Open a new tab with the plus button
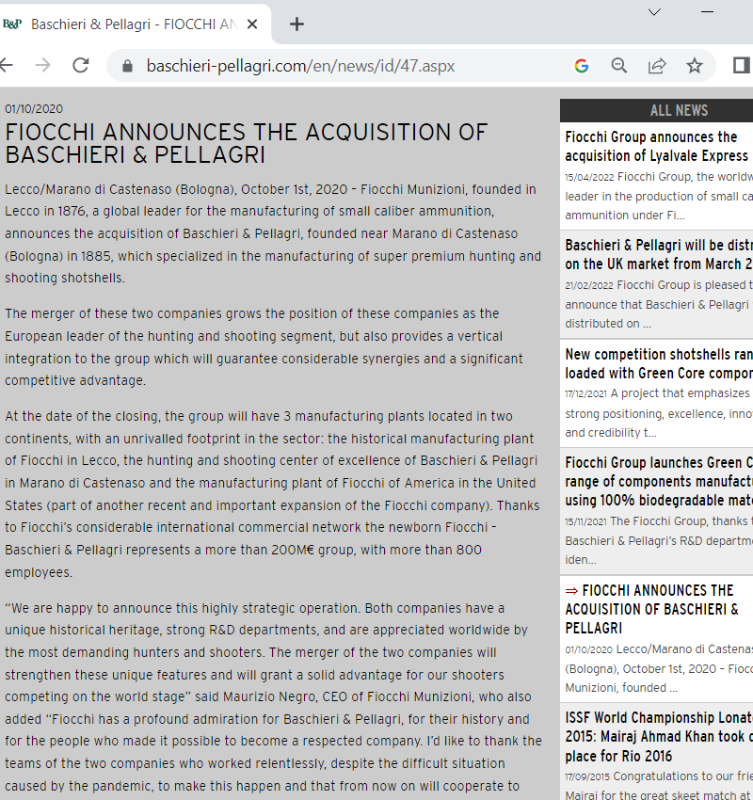The image size is (753, 800). pyautogui.click(x=296, y=24)
